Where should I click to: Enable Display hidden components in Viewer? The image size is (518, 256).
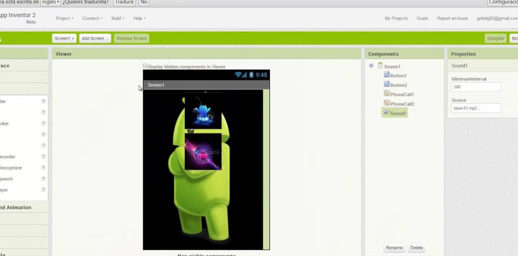(145, 66)
